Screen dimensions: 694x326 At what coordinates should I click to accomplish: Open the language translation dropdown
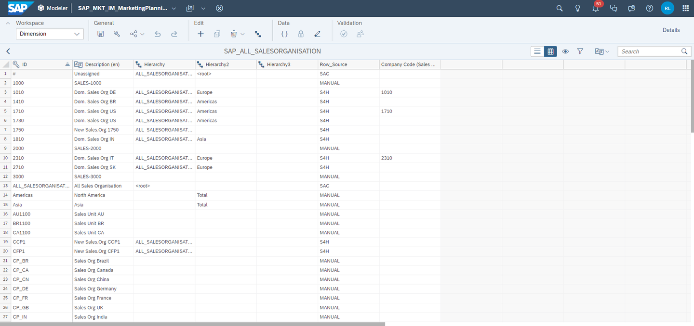coord(602,51)
